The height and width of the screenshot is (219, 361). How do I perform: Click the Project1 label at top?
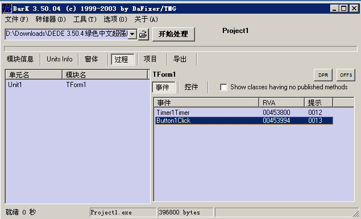pos(235,31)
